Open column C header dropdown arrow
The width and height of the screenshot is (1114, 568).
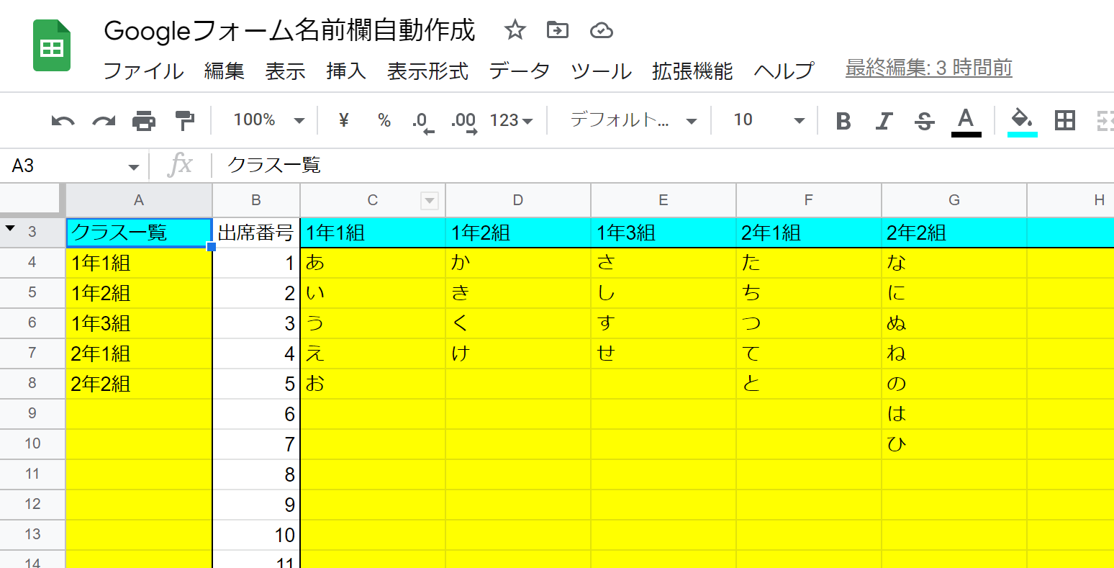(429, 201)
